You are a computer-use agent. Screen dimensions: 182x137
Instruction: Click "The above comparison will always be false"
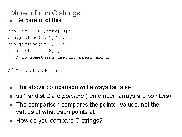tap(73, 87)
